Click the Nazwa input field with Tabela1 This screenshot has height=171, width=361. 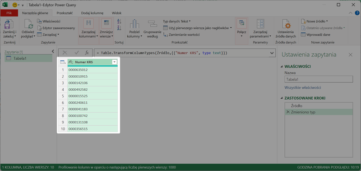[319, 79]
